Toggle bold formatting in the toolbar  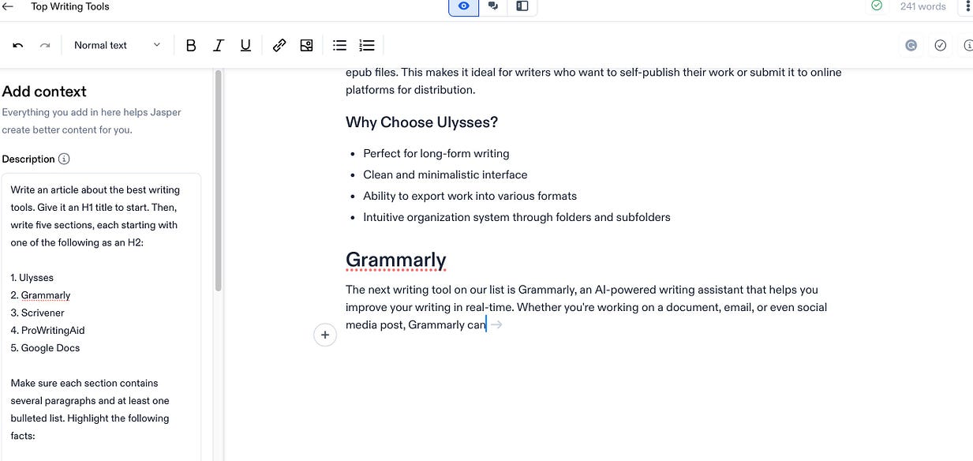(x=191, y=45)
